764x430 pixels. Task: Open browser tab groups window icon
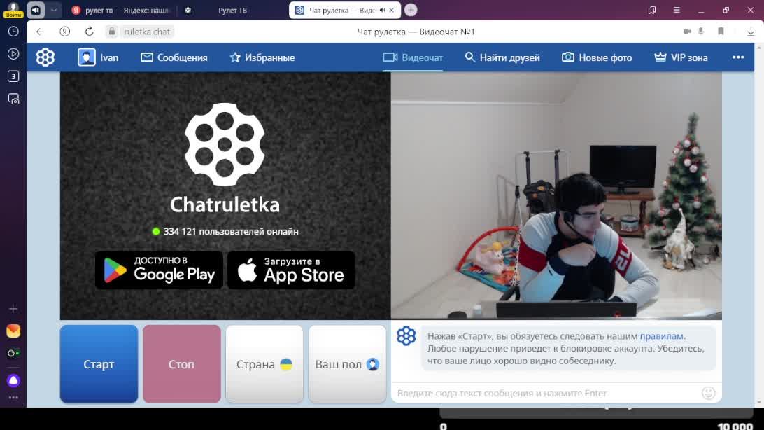pyautogui.click(x=652, y=11)
